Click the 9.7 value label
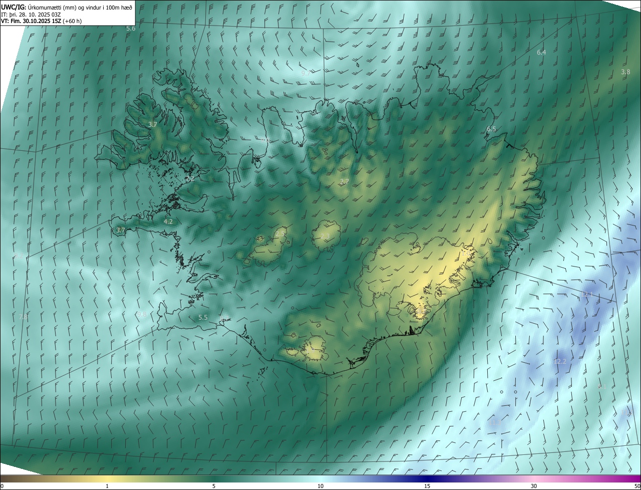 305,73
